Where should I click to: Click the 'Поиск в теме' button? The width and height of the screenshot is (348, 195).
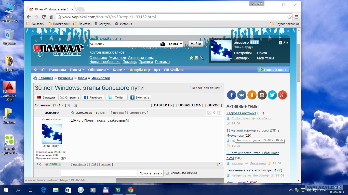(x=151, y=173)
